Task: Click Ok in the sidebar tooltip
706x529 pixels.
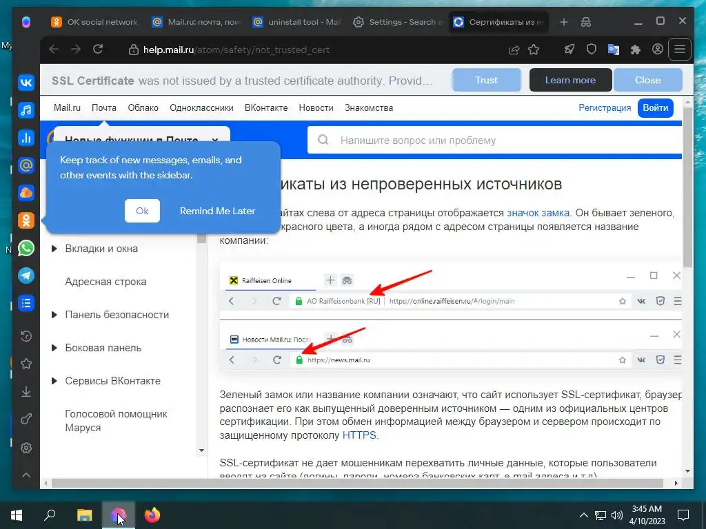Action: [x=142, y=211]
